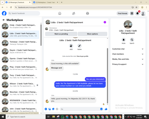Open Task View on the taskbar
149x119 pixels.
pos(48,117)
